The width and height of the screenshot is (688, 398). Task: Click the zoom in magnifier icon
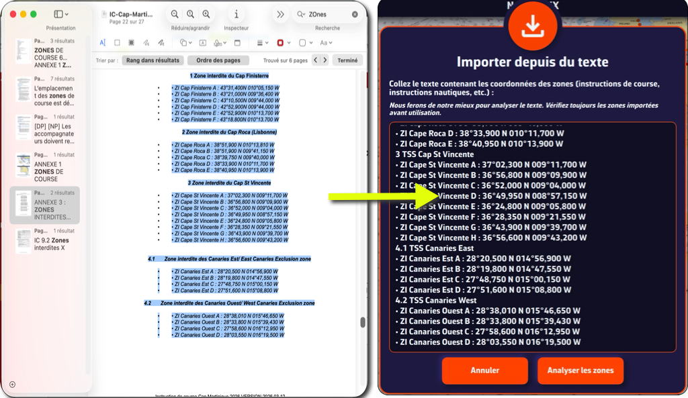point(206,14)
